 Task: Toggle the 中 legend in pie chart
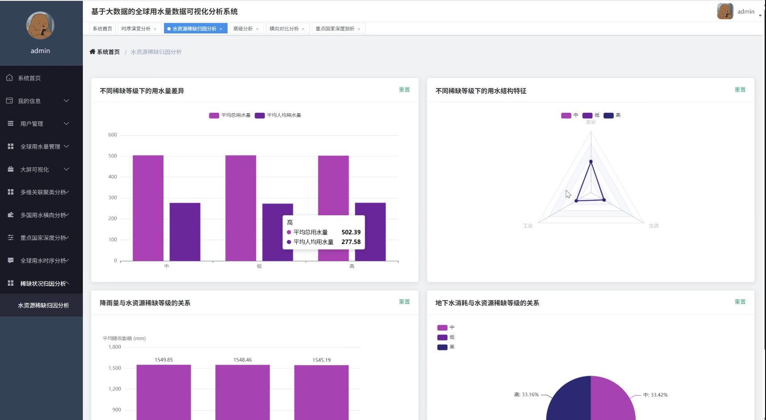(x=446, y=327)
